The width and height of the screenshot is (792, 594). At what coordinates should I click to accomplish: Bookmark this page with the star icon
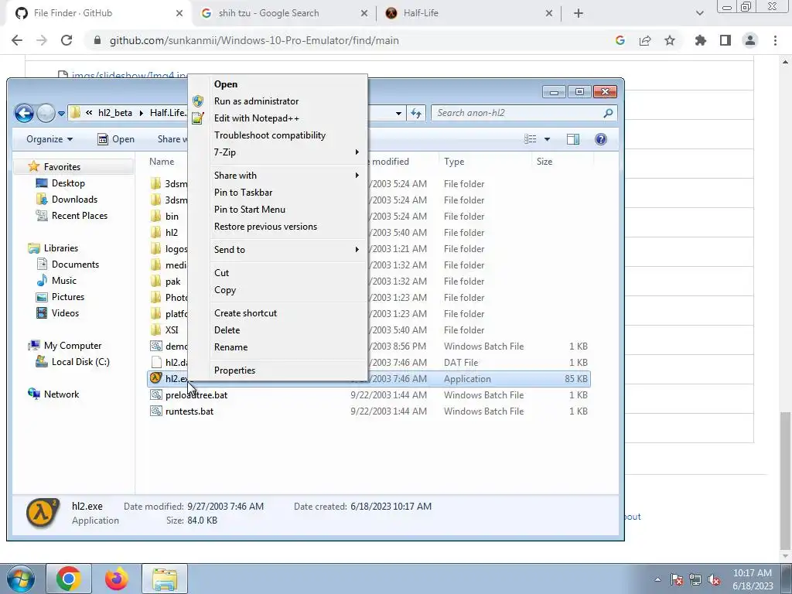point(670,40)
